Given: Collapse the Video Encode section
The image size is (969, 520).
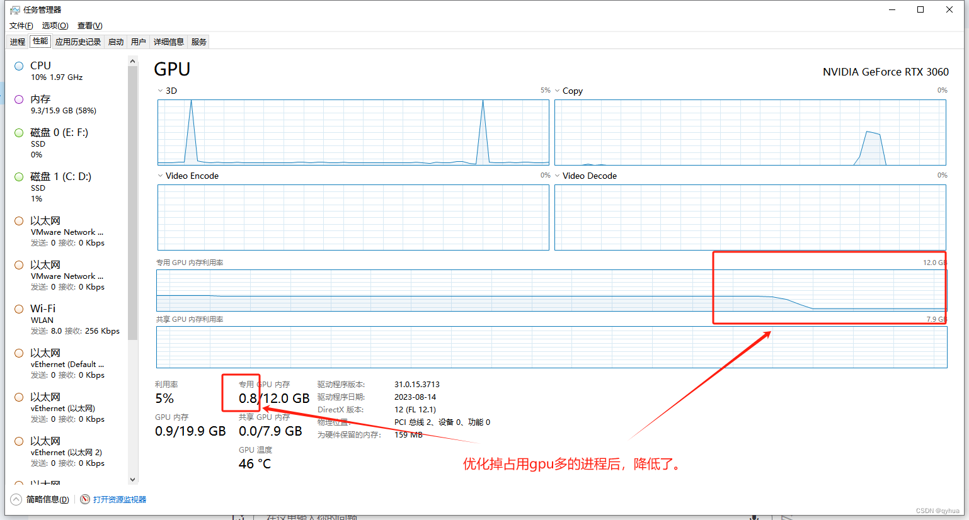Looking at the screenshot, I should (x=160, y=175).
